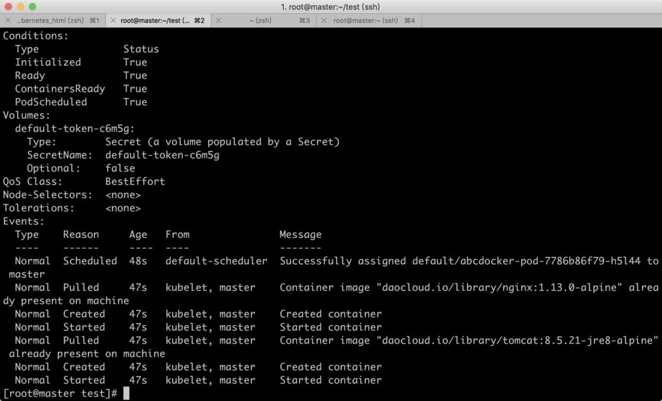This screenshot has height=401, width=662.
Task: Click the SecretName default-token-c6m5g value
Action: coord(162,155)
